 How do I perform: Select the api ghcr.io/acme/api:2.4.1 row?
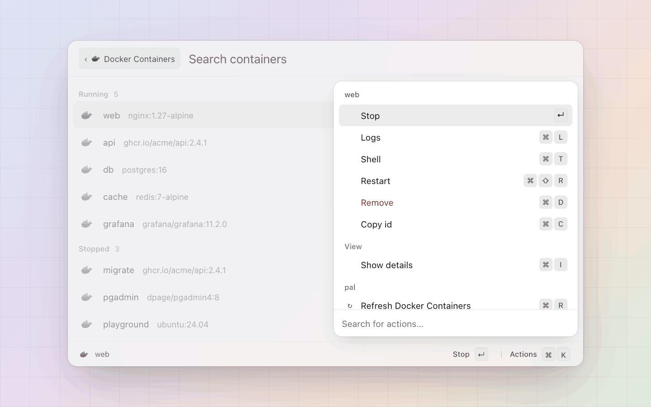click(x=203, y=143)
